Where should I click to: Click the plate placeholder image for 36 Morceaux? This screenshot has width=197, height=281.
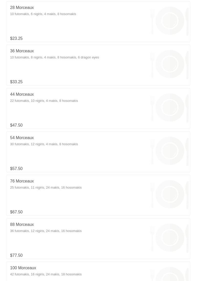[x=170, y=64]
